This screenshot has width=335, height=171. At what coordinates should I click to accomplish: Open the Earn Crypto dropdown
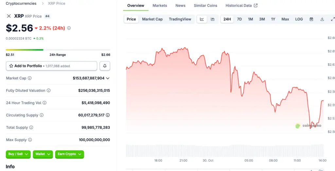pyautogui.click(x=69, y=154)
